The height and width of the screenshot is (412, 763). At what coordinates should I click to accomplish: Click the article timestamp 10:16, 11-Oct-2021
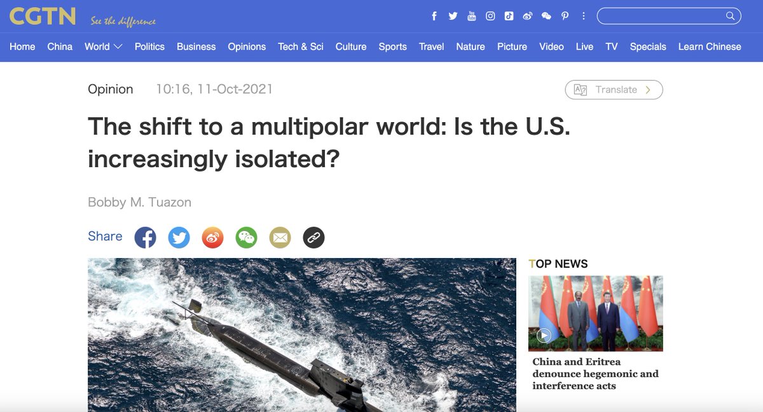point(214,89)
